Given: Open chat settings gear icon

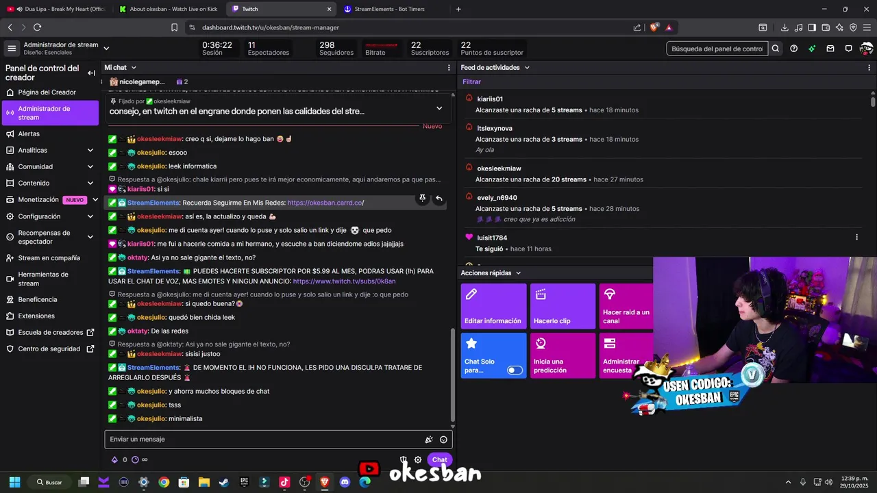Looking at the screenshot, I should (x=418, y=459).
